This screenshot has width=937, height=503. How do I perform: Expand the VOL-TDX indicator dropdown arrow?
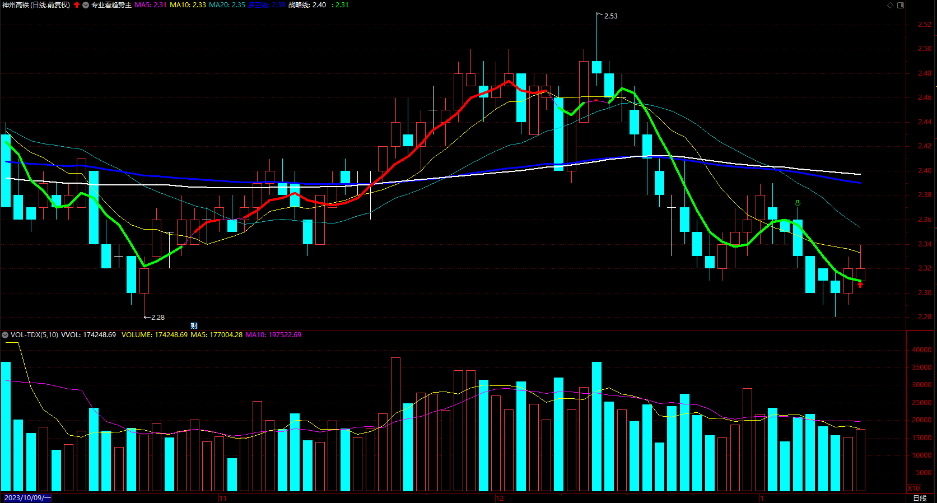tap(5, 335)
